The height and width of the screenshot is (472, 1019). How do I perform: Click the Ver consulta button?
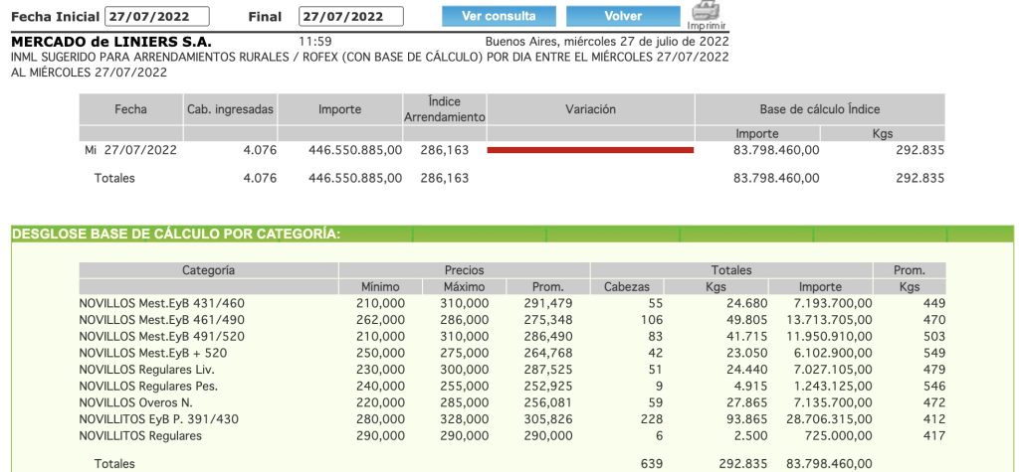tap(498, 16)
